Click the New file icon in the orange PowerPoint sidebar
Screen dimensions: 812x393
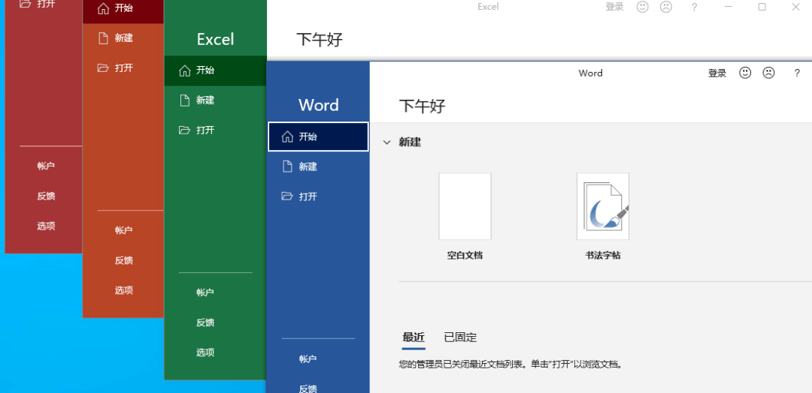103,37
